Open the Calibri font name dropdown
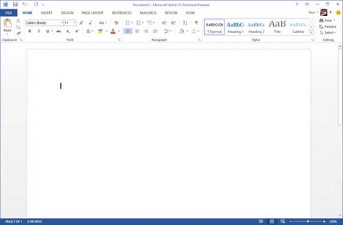The image size is (343, 225). (x=44, y=22)
